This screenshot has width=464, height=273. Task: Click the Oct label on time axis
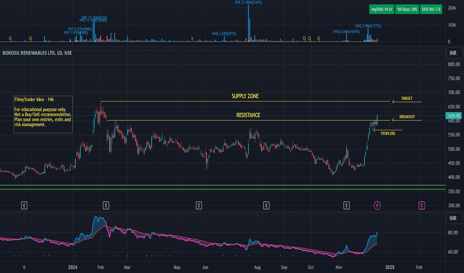coord(311,268)
